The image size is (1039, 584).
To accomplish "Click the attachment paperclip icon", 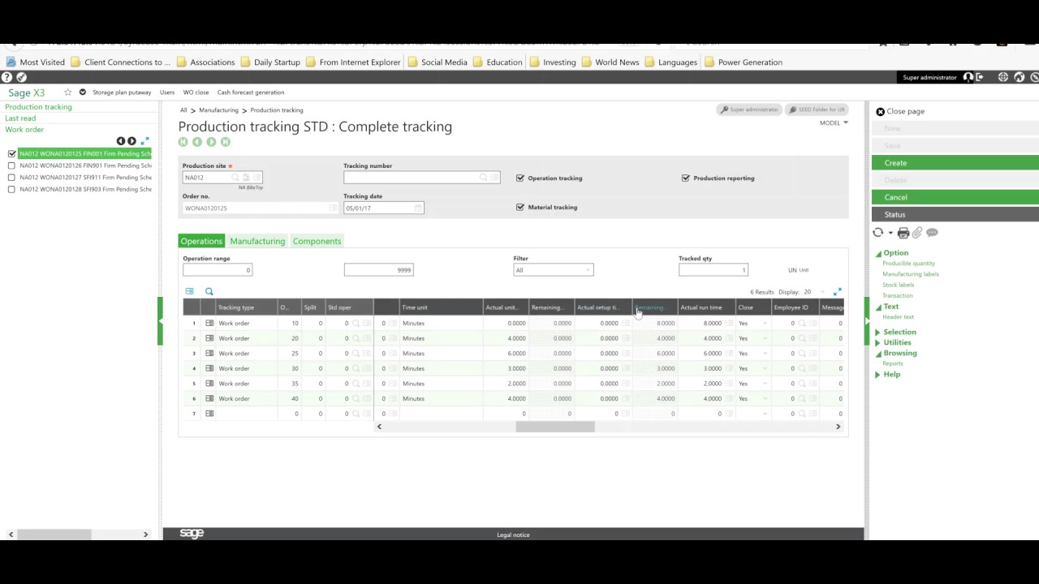I will pos(917,233).
